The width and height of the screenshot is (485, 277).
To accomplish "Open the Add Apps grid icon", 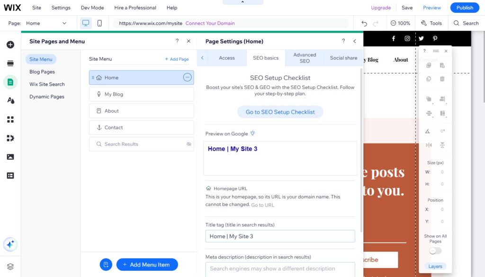I will pyautogui.click(x=10, y=119).
